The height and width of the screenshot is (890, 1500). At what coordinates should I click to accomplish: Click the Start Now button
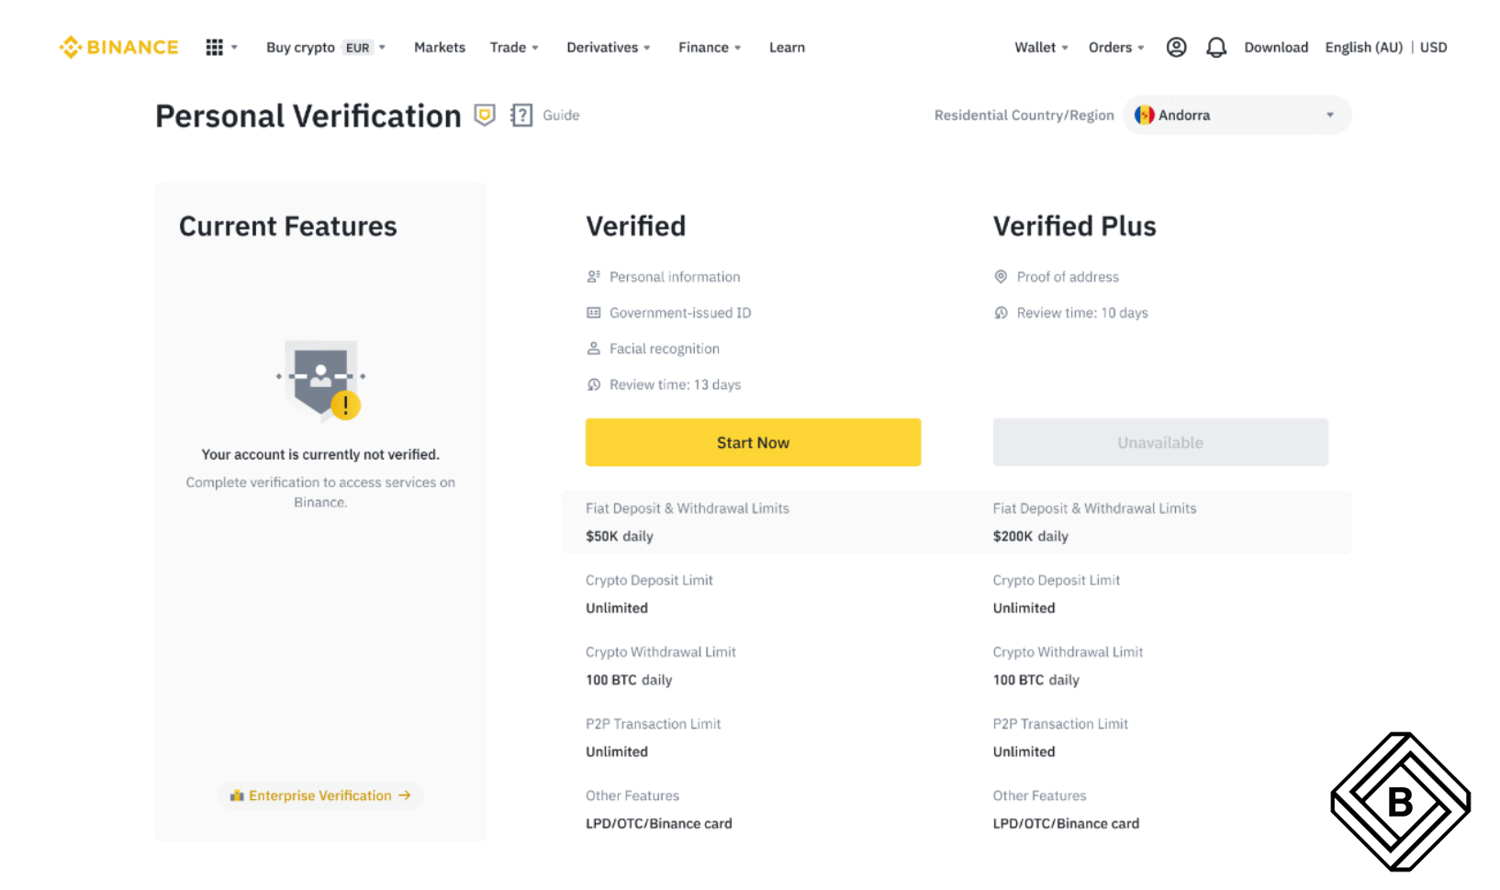tap(753, 442)
